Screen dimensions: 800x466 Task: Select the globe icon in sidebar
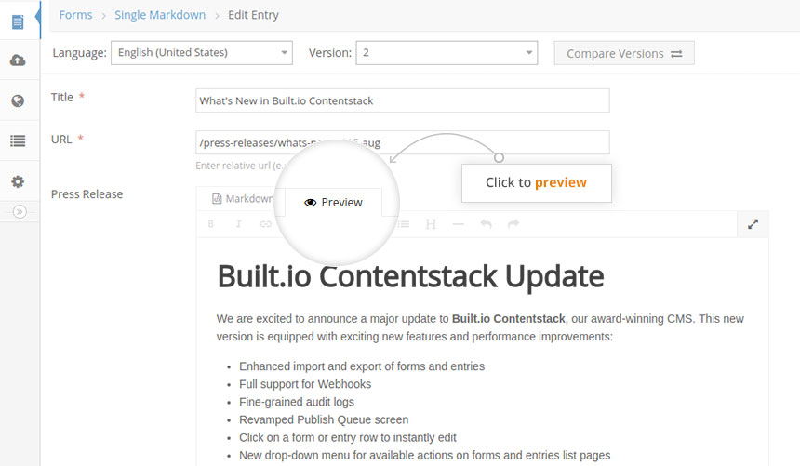18,100
